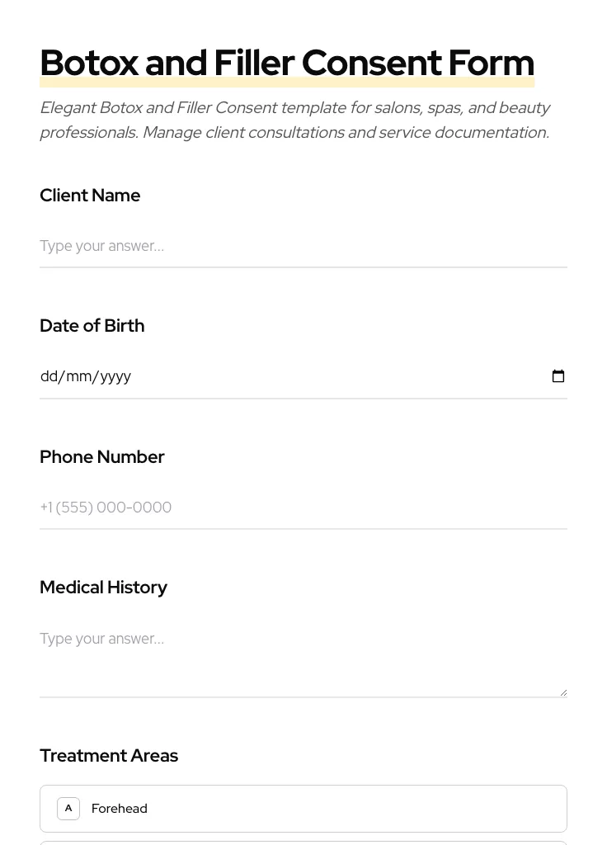Grab the Medical History textarea resize handle

point(563,692)
